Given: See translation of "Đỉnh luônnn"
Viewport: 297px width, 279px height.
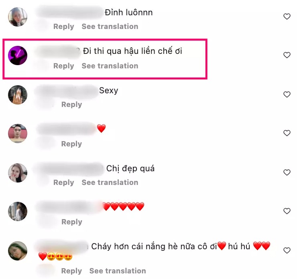Looking at the screenshot, I should click(110, 27).
